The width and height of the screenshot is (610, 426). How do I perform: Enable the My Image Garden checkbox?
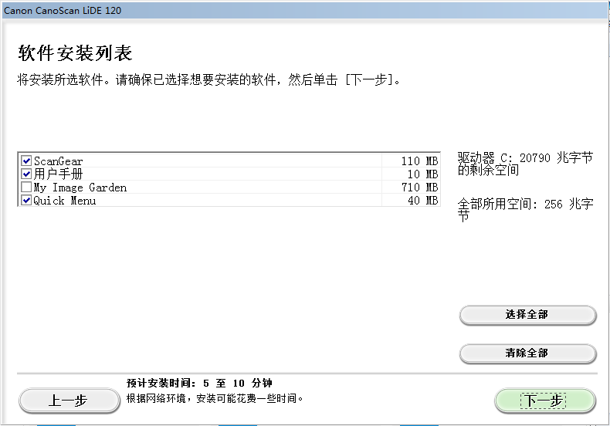point(26,187)
